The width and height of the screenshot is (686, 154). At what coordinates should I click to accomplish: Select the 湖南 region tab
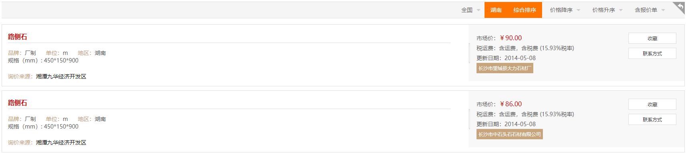pyautogui.click(x=496, y=10)
